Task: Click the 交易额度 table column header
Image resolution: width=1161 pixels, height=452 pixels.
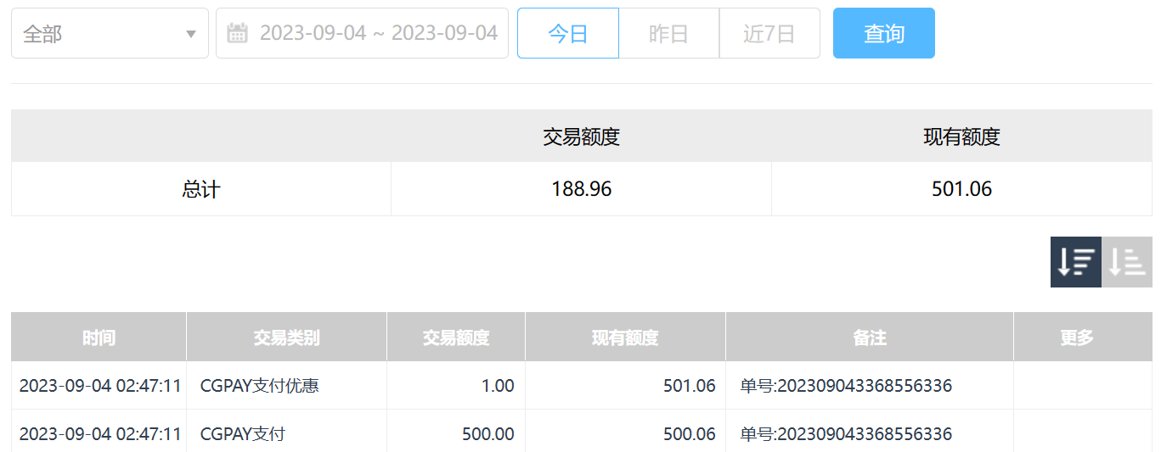Action: [456, 338]
